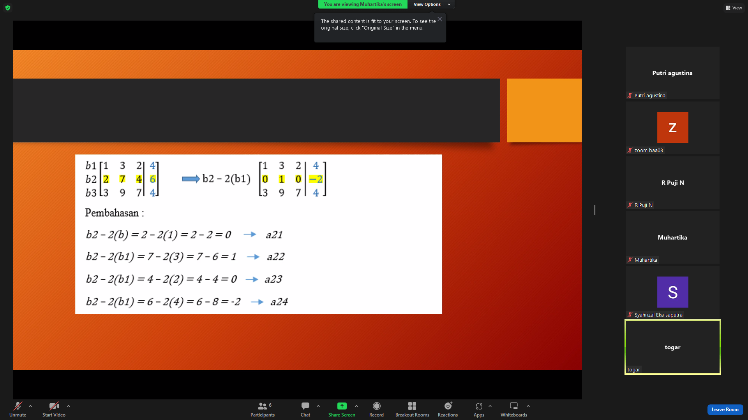Click the muted mic icon on R Puji N
748x420 pixels.
tap(630, 205)
